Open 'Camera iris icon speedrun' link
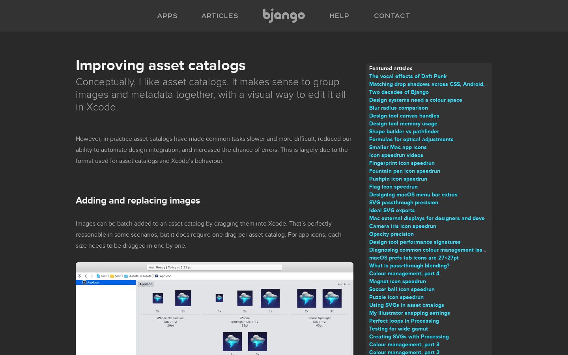The image size is (568, 355). [402, 226]
